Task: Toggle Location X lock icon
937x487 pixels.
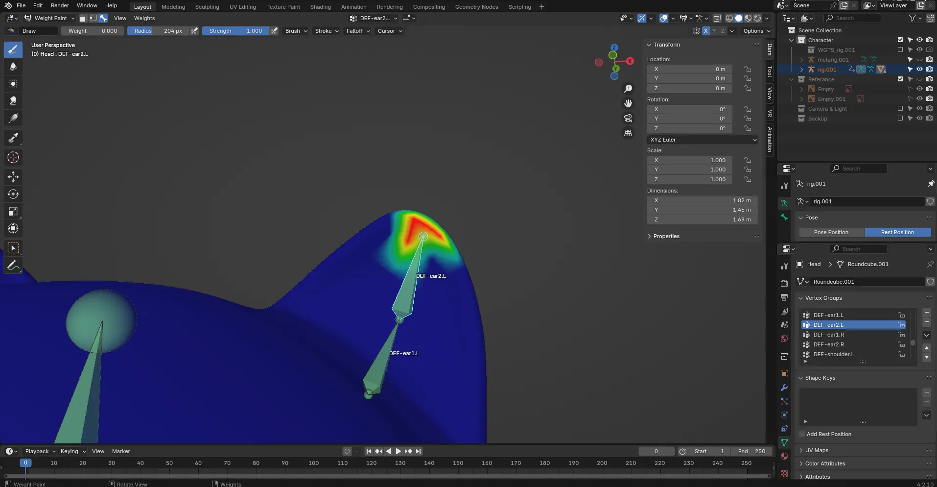Action: click(748, 69)
